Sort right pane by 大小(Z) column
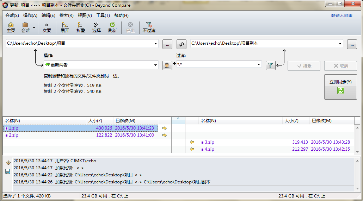Screen dimensions: 363x201 [296, 121]
